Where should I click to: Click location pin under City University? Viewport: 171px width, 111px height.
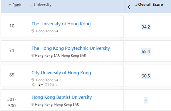pyautogui.click(x=33, y=80)
